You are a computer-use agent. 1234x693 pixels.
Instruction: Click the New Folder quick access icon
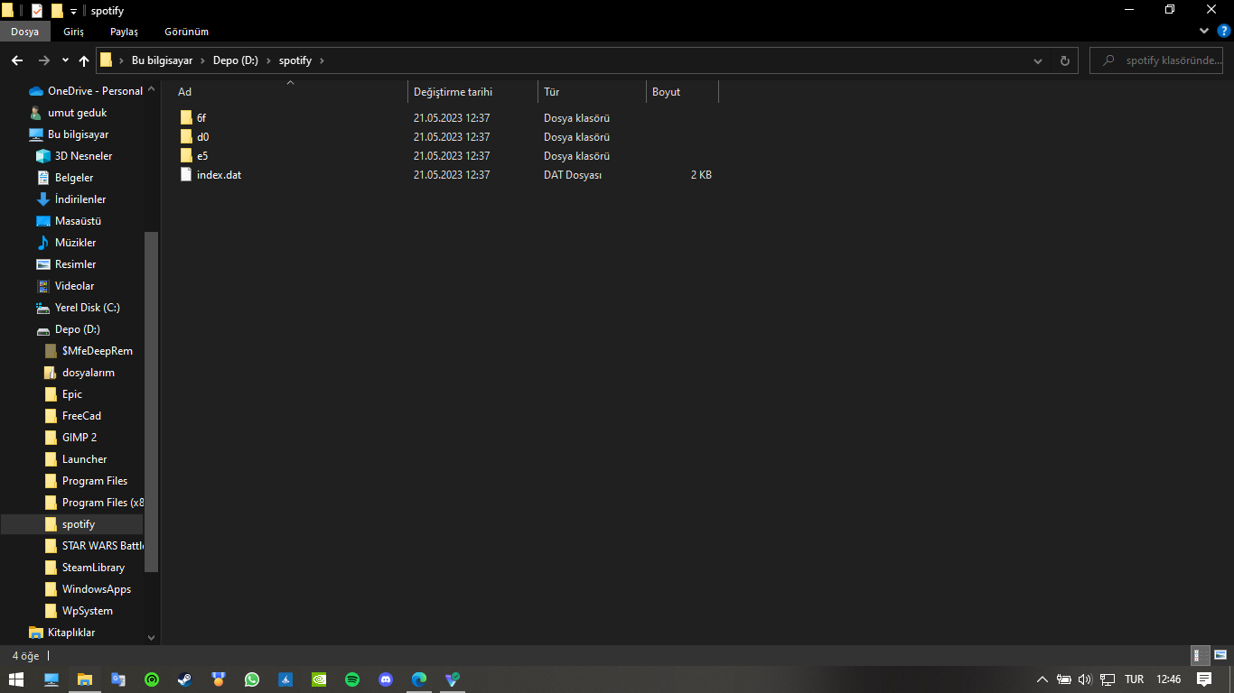coord(57,11)
